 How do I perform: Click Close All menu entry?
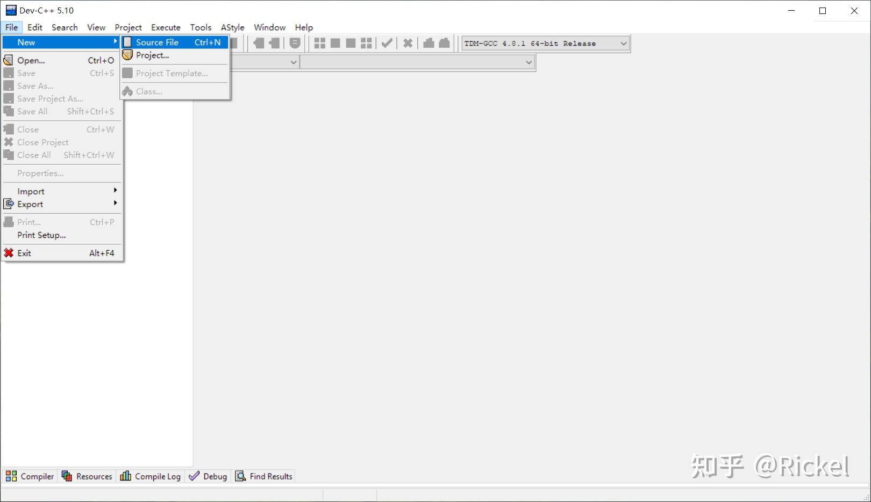pyautogui.click(x=62, y=155)
